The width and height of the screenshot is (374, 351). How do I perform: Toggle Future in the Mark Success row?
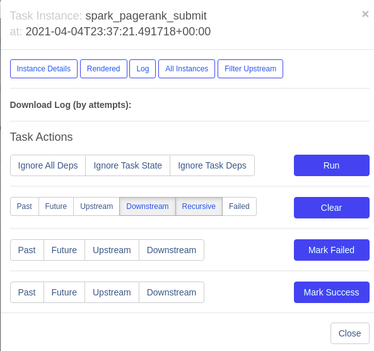coord(64,292)
